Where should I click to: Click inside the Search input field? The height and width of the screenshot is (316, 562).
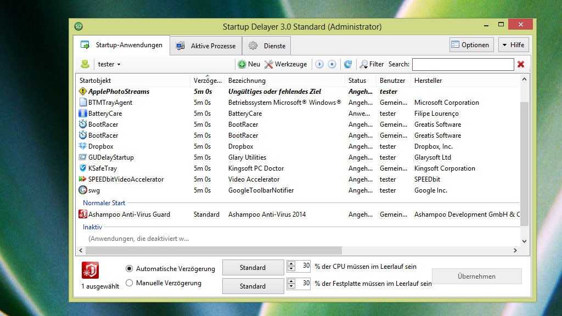(x=463, y=64)
